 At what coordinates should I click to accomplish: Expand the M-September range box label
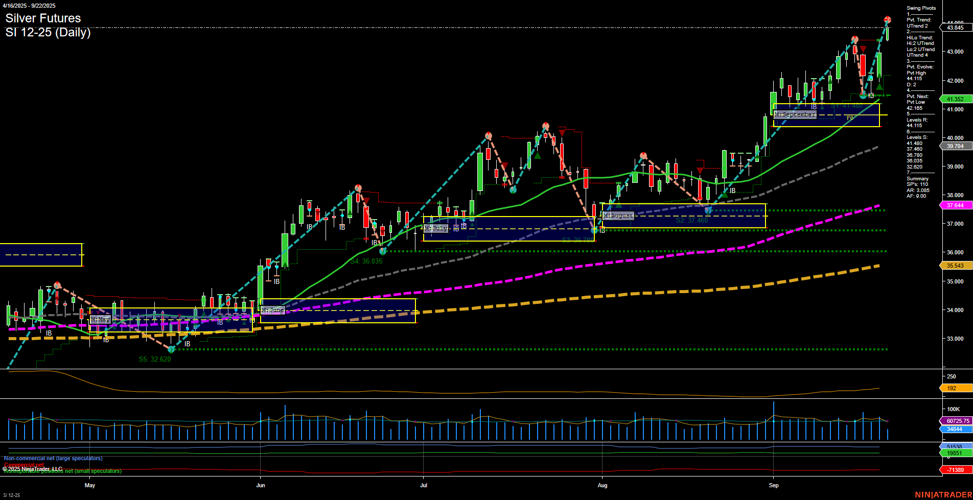tap(795, 115)
